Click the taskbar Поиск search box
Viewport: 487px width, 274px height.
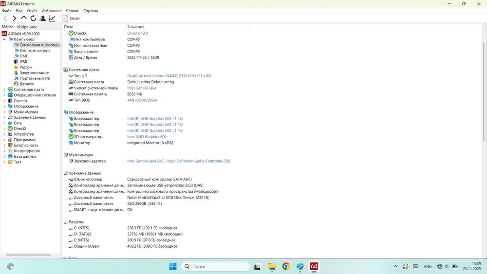pyautogui.click(x=216, y=266)
